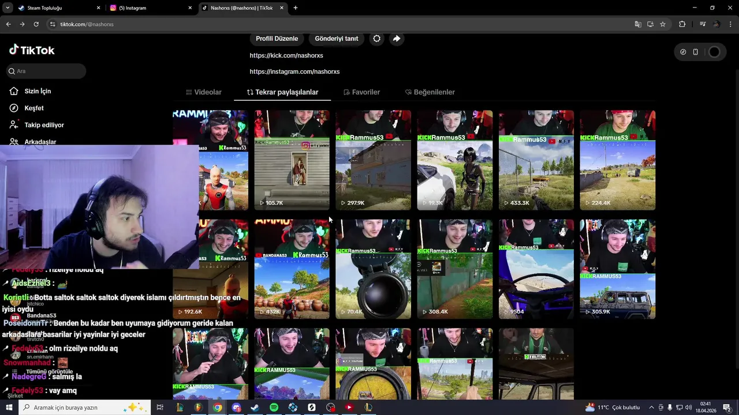The width and height of the screenshot is (739, 415).
Task: Click Gönderiyi tanıt button
Action: point(337,39)
